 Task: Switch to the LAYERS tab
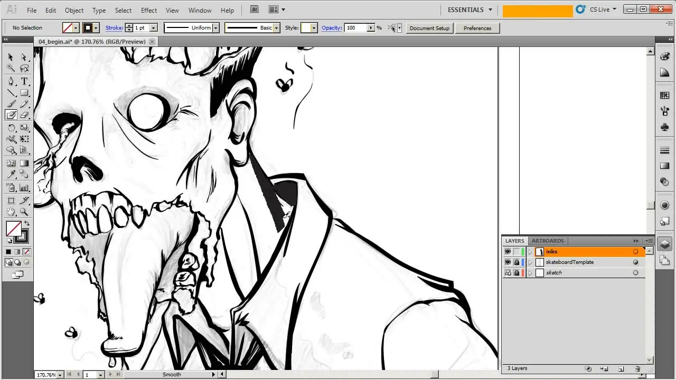point(514,241)
